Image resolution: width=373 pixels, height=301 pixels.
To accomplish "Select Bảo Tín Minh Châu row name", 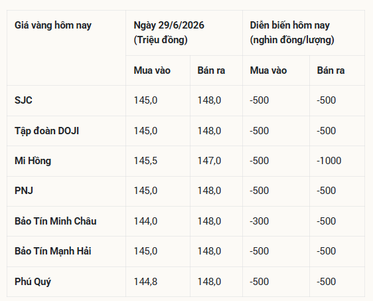I will click(x=56, y=221).
